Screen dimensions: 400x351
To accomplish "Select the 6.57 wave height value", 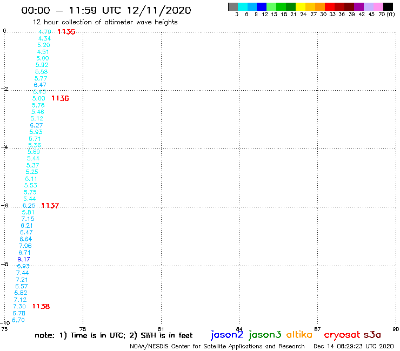I will [22, 286].
